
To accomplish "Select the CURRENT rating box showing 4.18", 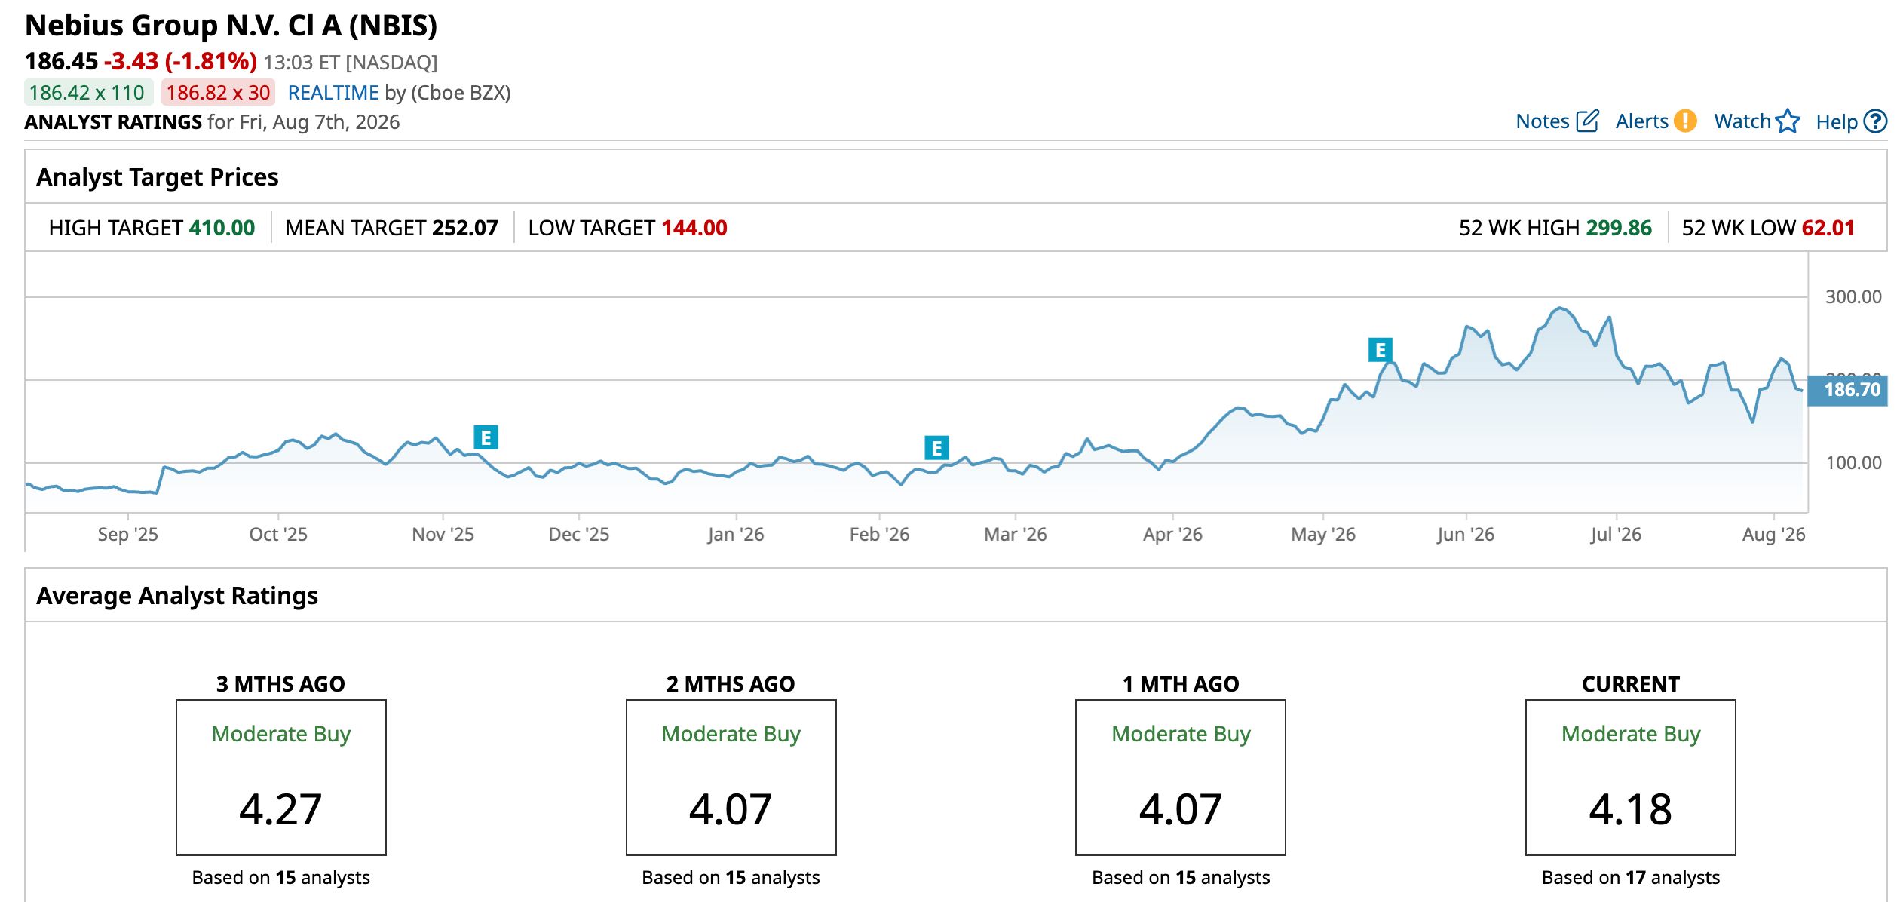I will coord(1630,778).
